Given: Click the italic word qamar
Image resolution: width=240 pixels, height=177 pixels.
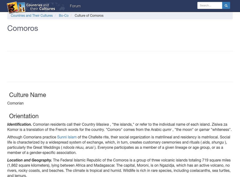Looking at the screenshot, I should [x=204, y=130].
